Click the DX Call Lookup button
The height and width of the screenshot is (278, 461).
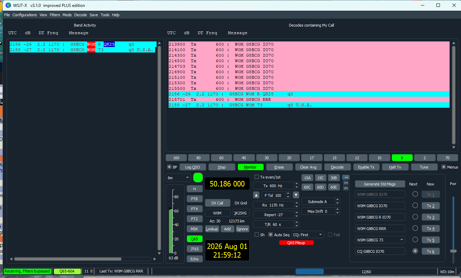click(x=212, y=229)
